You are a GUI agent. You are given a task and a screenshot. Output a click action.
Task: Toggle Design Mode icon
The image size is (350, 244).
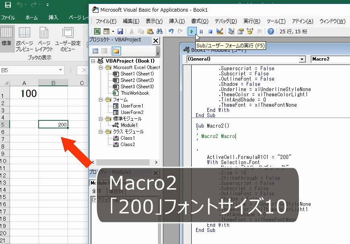click(x=220, y=31)
